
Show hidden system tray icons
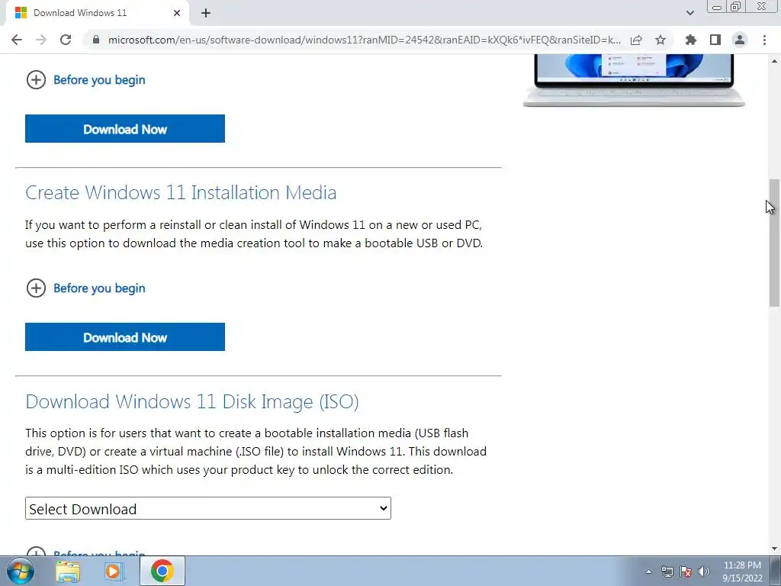click(x=648, y=572)
